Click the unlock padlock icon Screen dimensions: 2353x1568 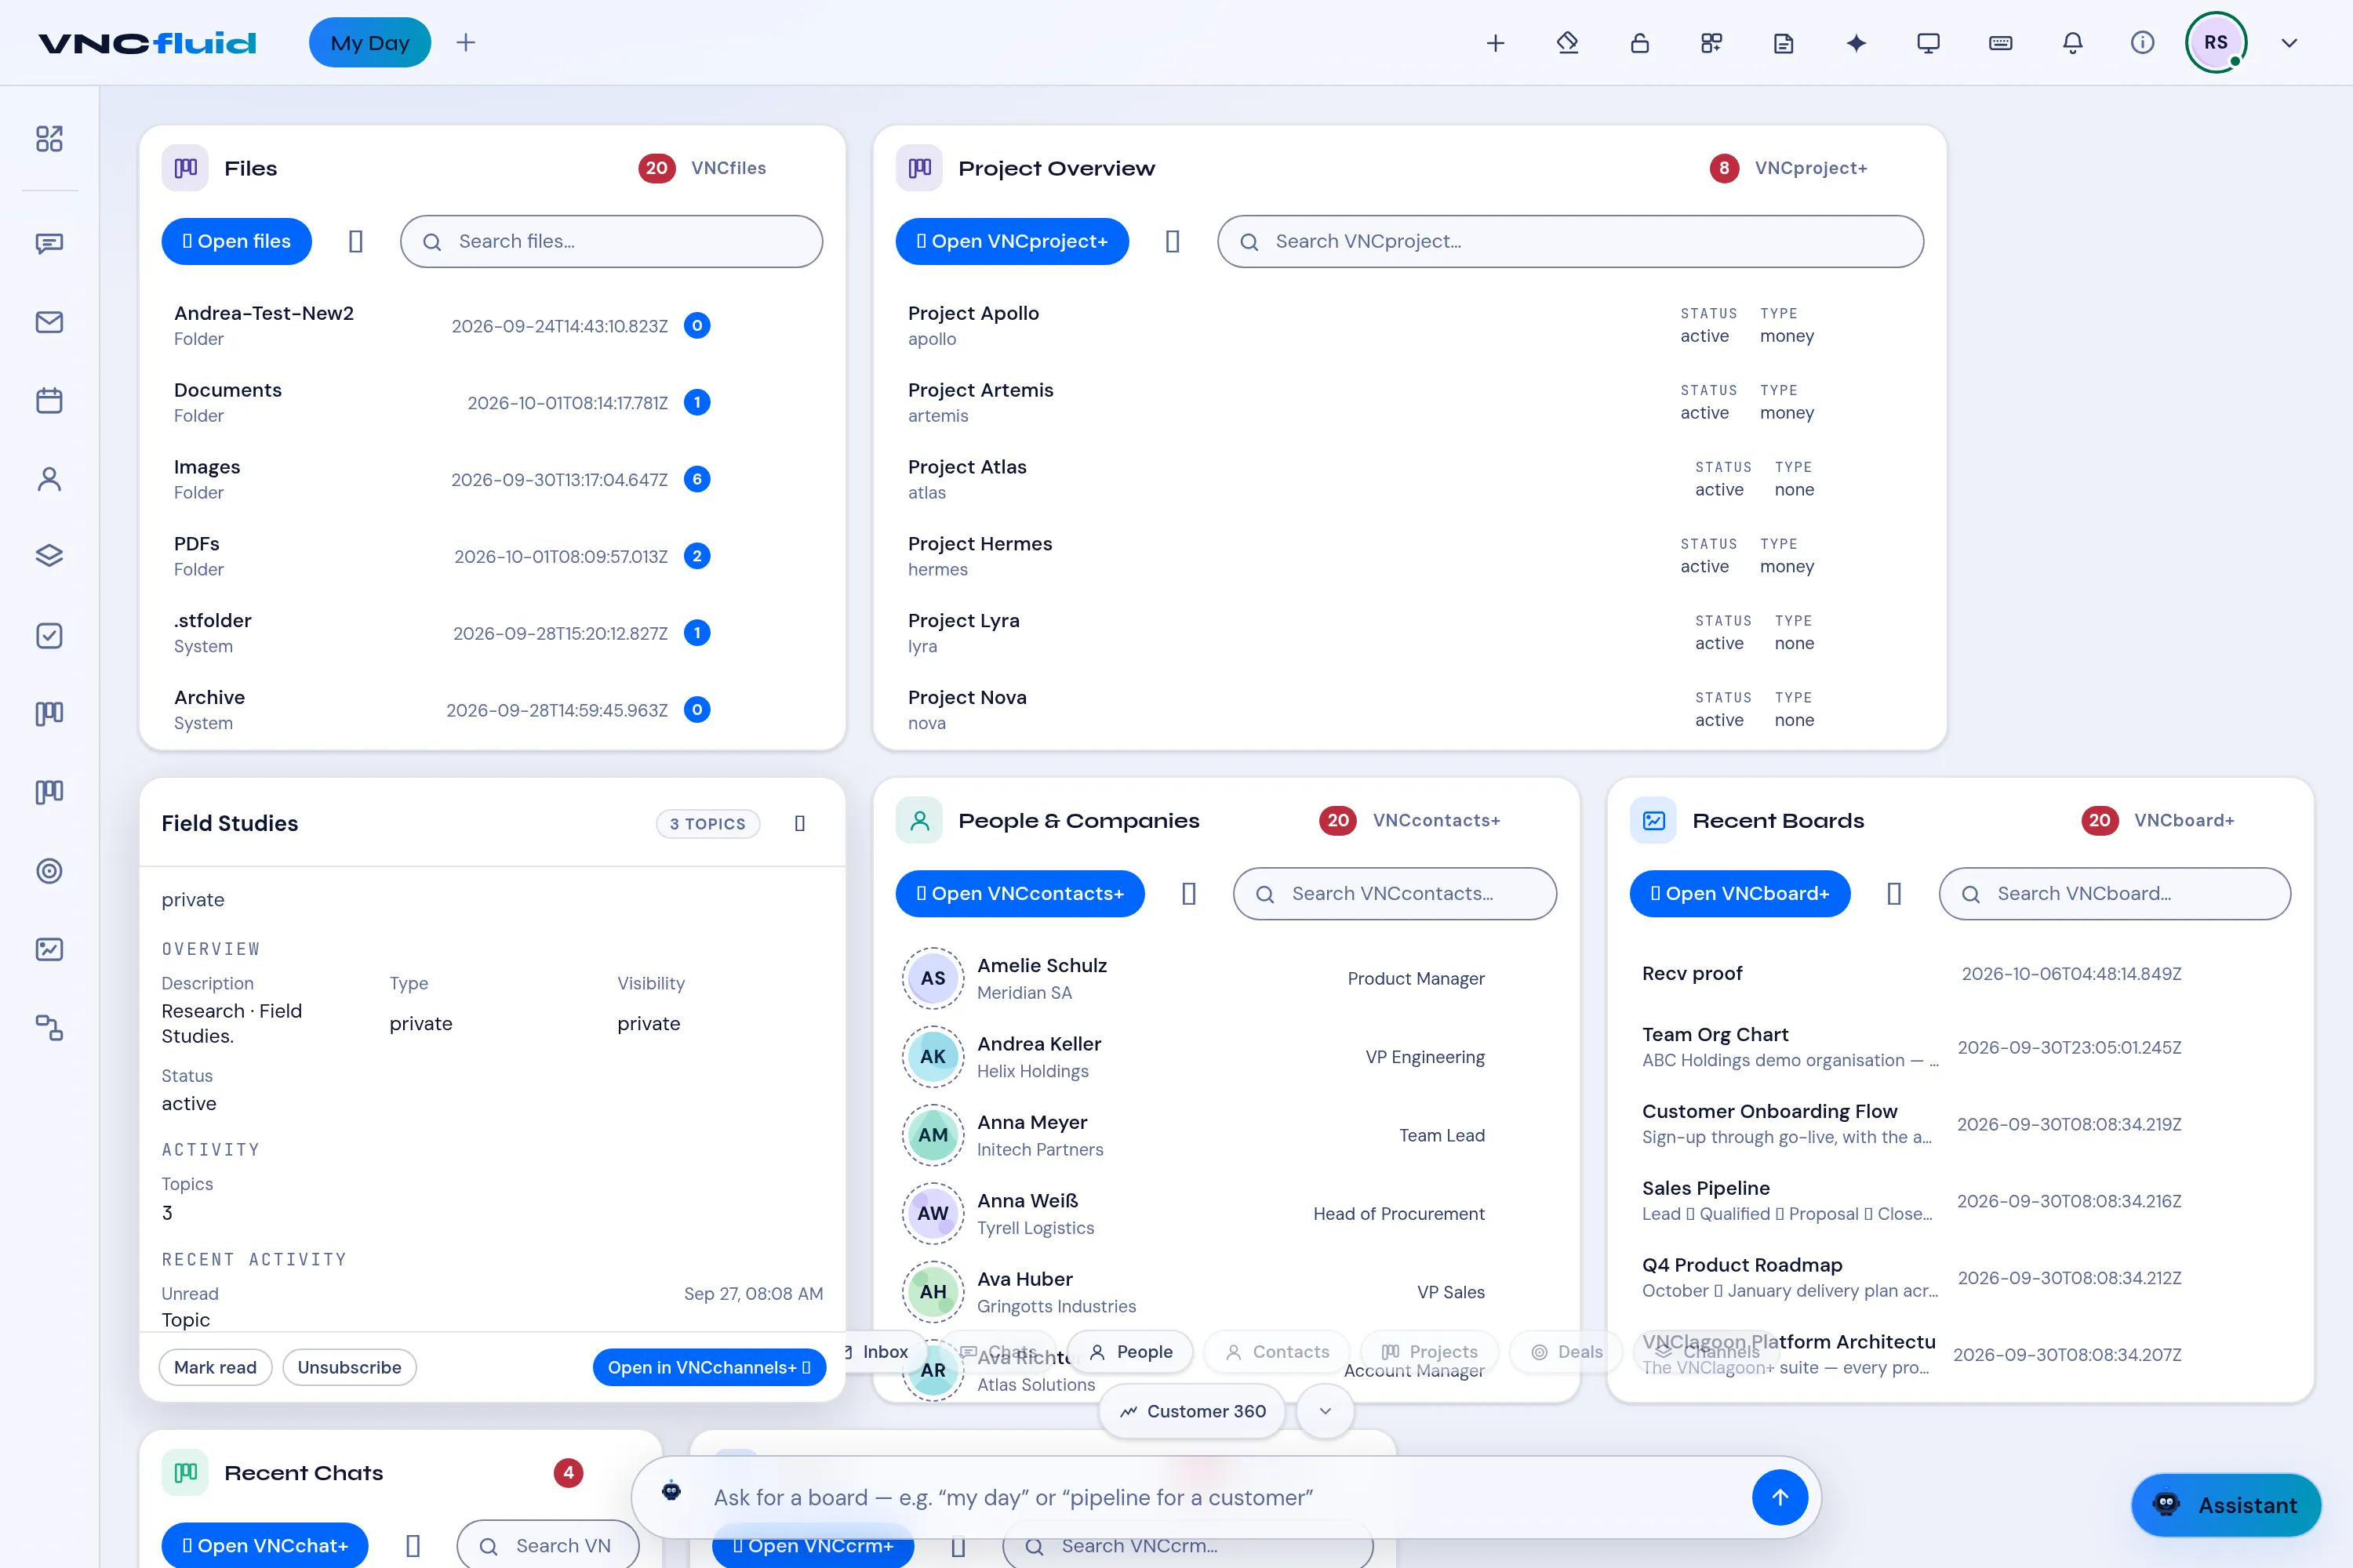pos(1640,43)
